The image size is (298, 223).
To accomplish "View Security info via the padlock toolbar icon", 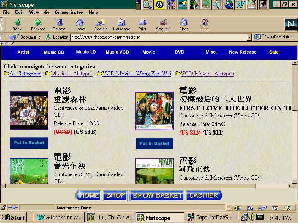I will click(163, 25).
